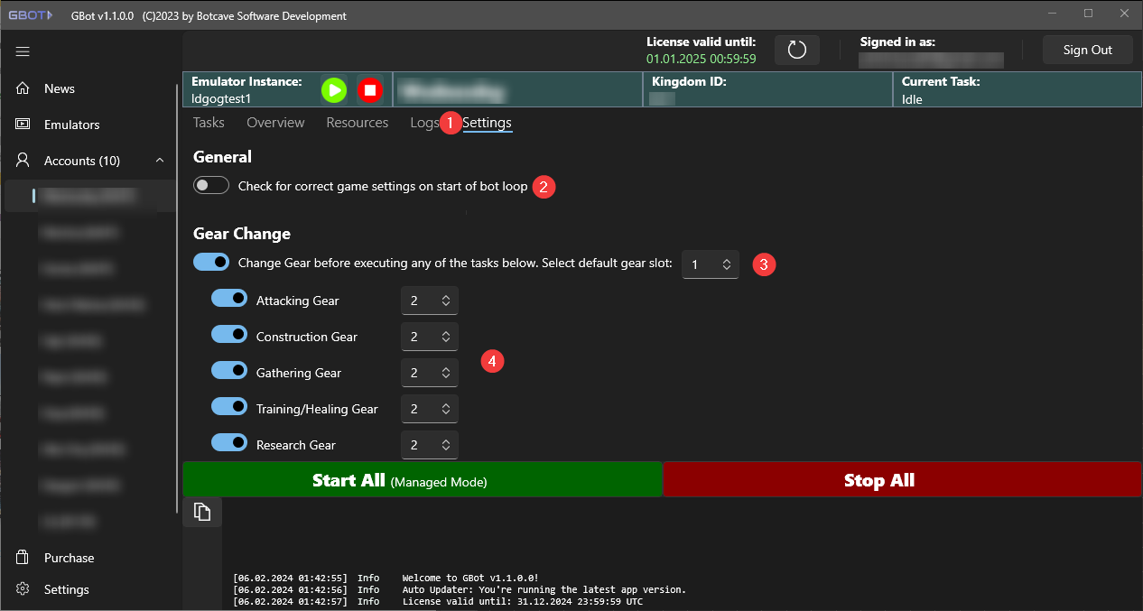The height and width of the screenshot is (611, 1143).
Task: Switch to the Tasks tab
Action: point(209,123)
